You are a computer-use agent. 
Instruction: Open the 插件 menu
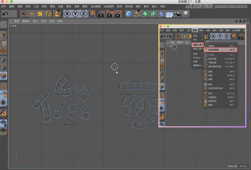138,6
